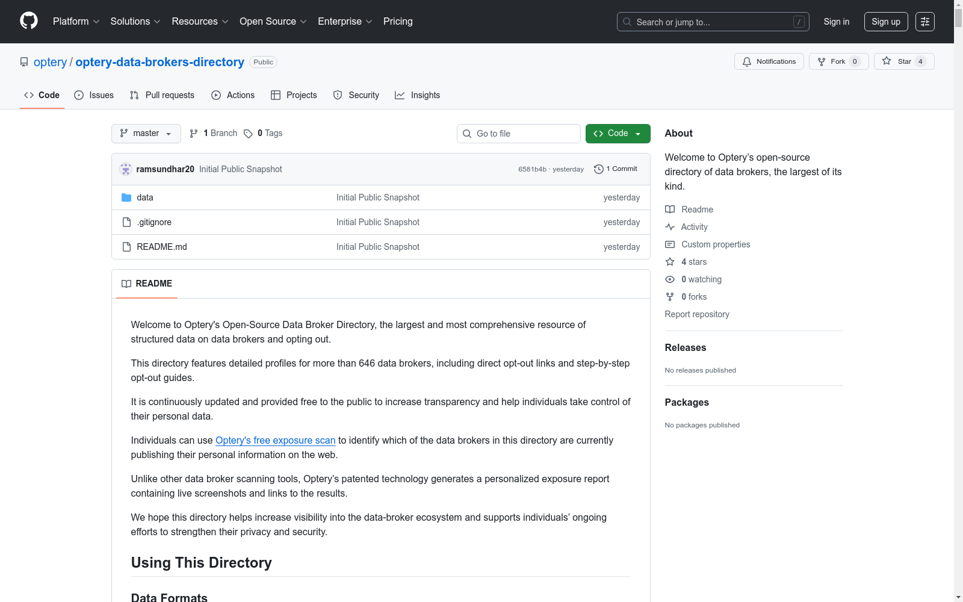
Task: Click the fork icon beside 0 forks
Action: [x=670, y=297]
